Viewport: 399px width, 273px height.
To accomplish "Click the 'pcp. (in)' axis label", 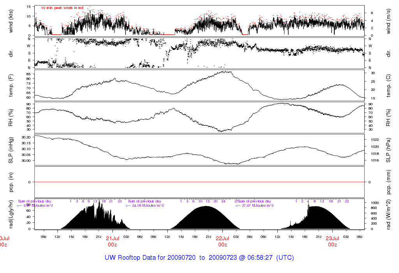I will click(x=11, y=183).
